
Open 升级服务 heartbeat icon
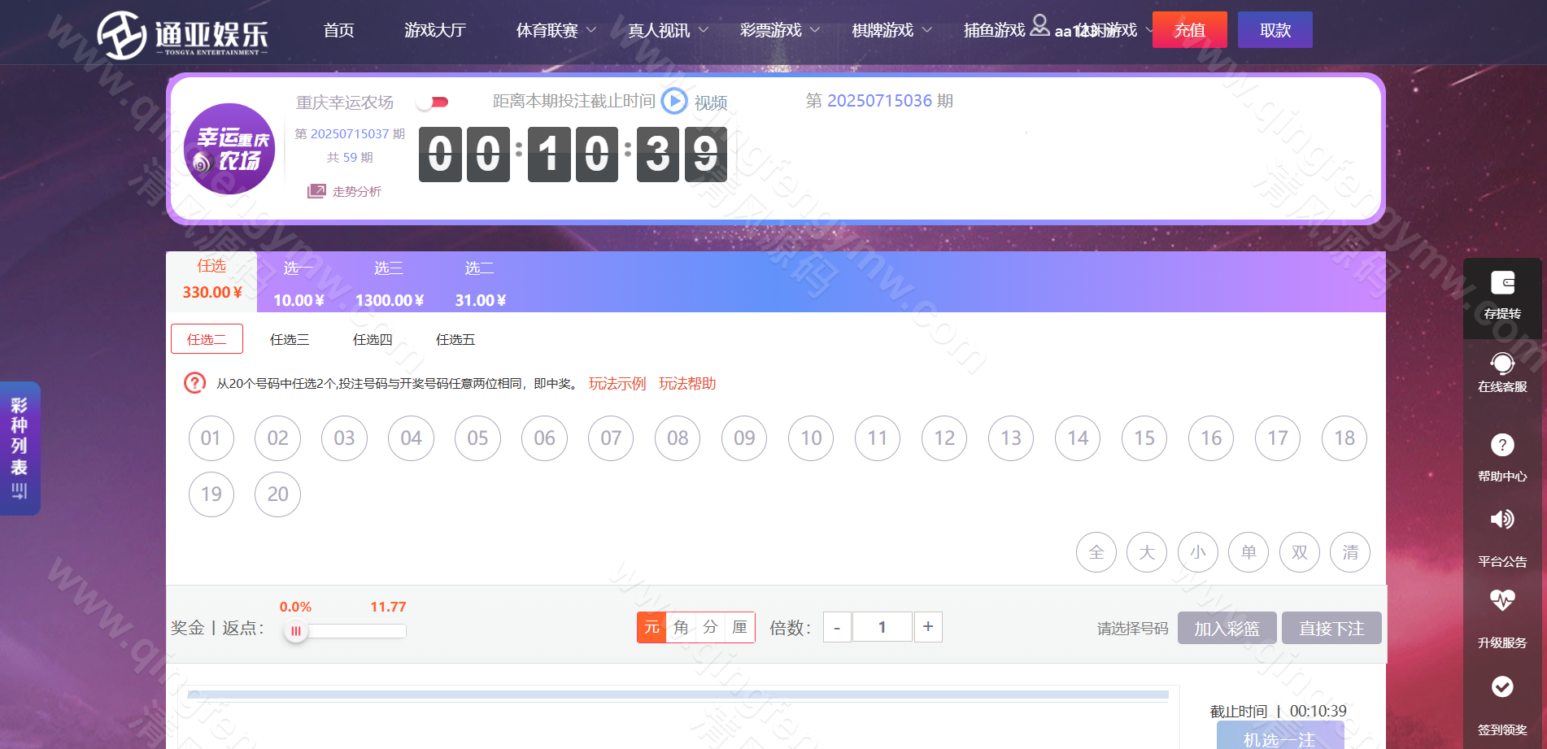(1501, 600)
